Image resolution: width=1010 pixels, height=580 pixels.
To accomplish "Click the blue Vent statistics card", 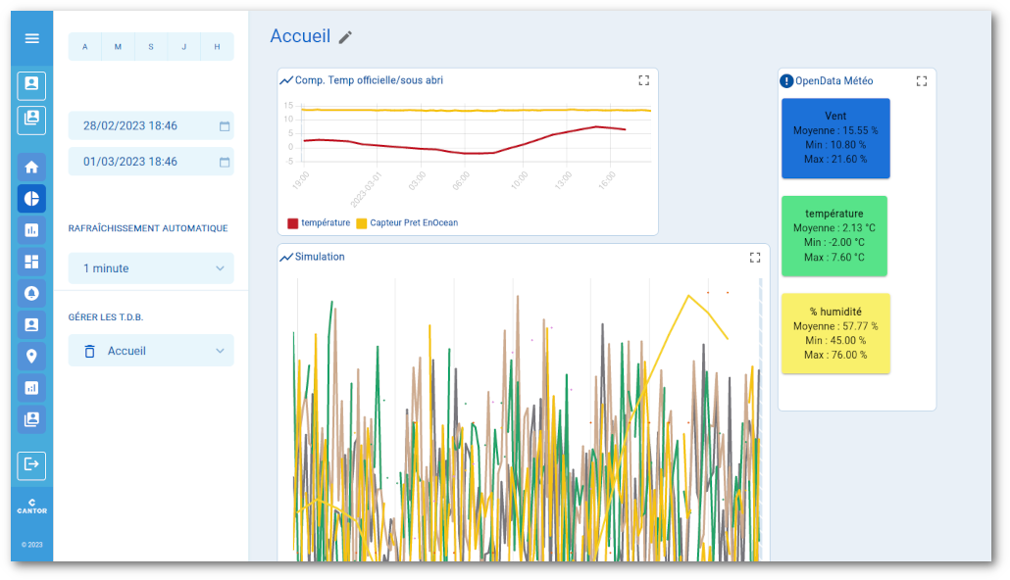I will (x=834, y=138).
